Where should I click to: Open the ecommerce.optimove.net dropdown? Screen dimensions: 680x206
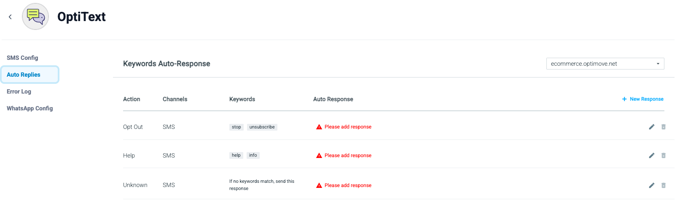click(605, 64)
